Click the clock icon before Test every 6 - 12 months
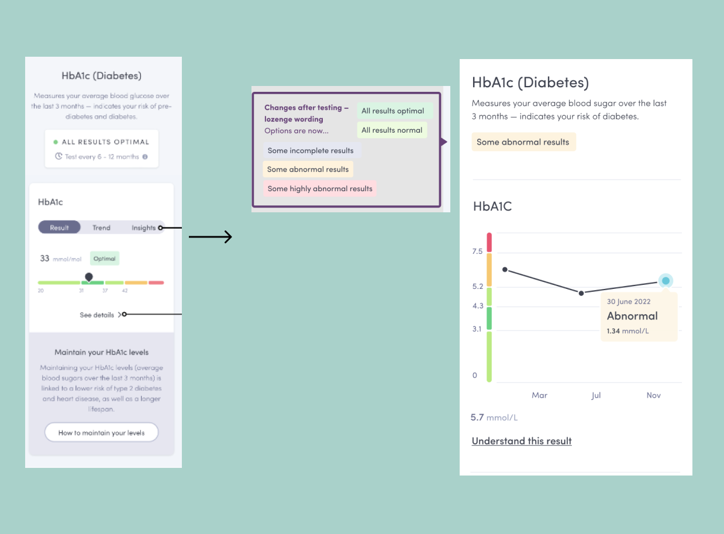The width and height of the screenshot is (724, 534). click(x=58, y=156)
